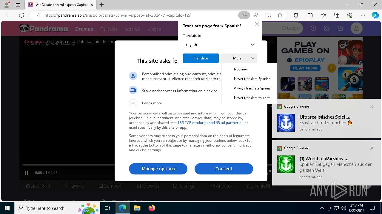Open the Copilot sidebar icon
The width and height of the screenshot is (382, 214).
375,15
